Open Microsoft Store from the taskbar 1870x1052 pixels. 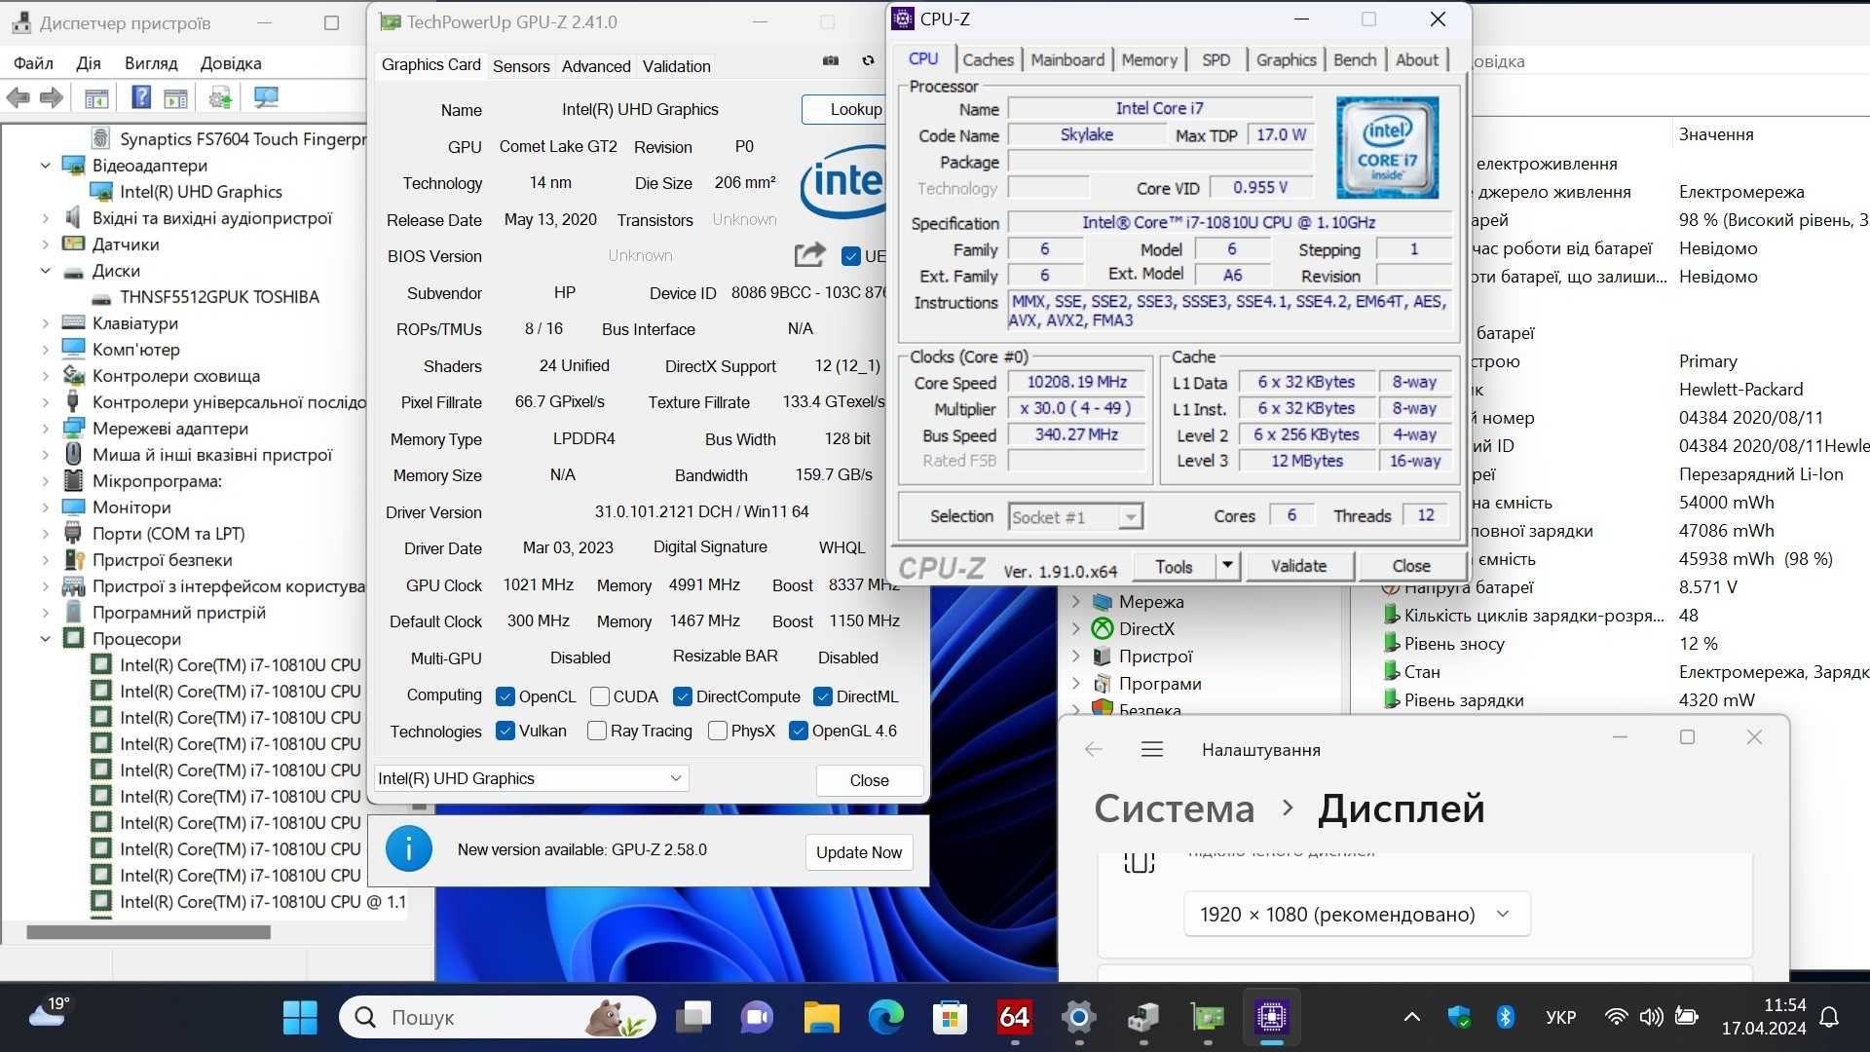[x=950, y=1018]
